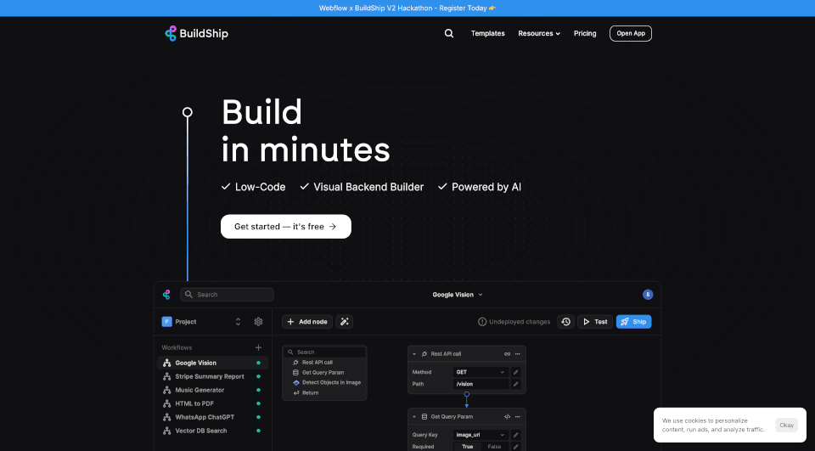This screenshot has height=451, width=815.
Task: Open the Method GET dropdown
Action: coord(481,372)
